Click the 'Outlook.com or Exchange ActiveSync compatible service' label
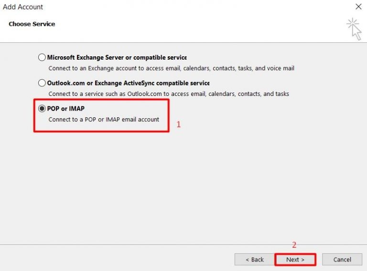 pyautogui.click(x=128, y=83)
